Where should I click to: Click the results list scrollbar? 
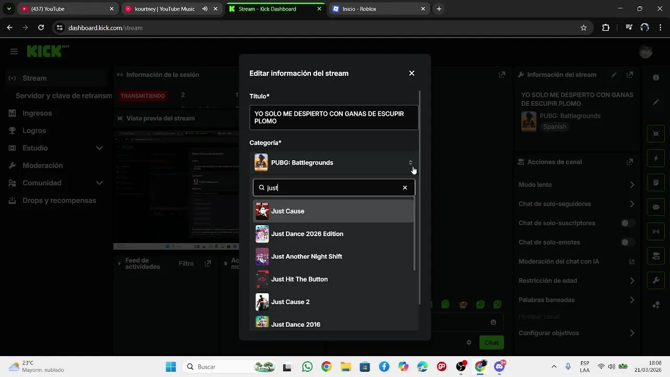tap(415, 235)
